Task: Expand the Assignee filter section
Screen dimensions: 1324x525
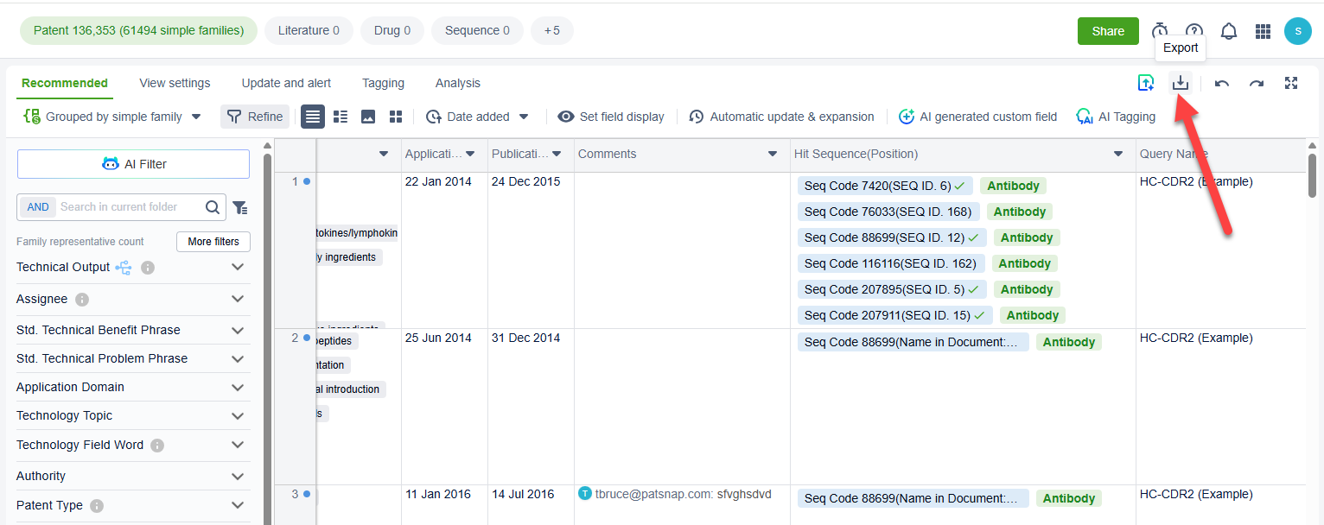Action: [x=238, y=299]
